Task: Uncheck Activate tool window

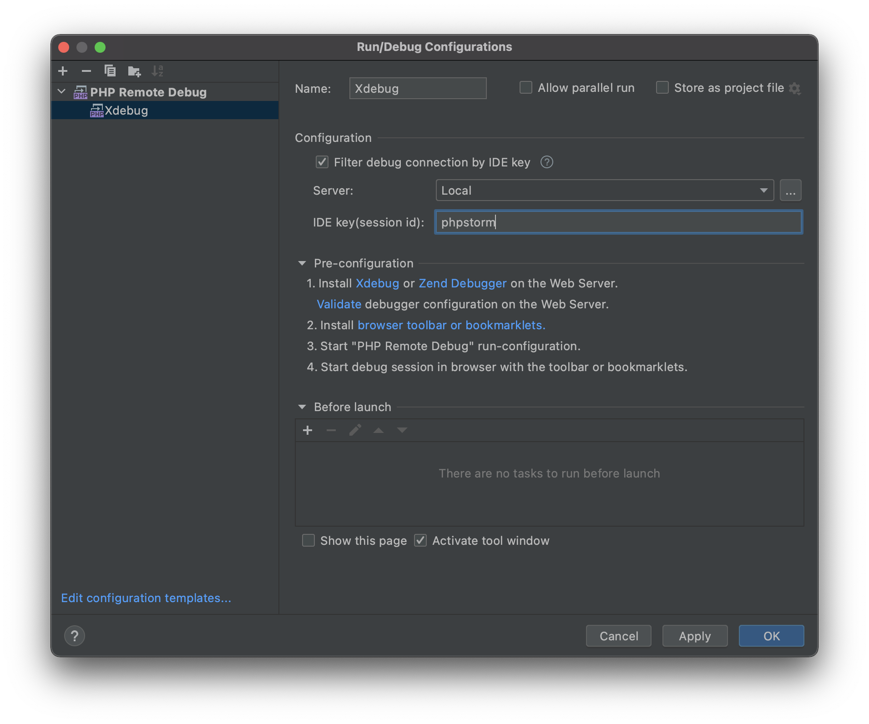Action: pyautogui.click(x=420, y=540)
